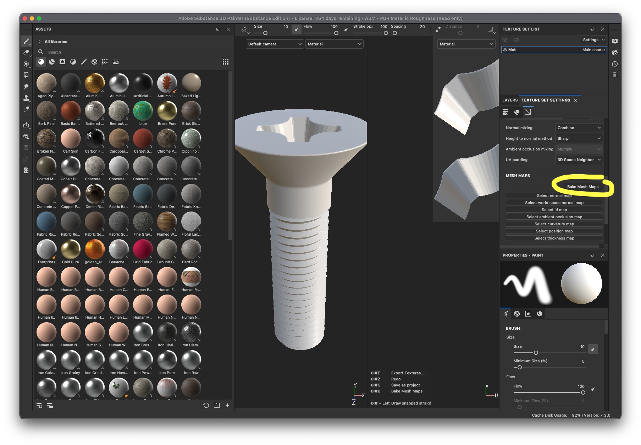Toggle solo texture set eye icon

point(516,40)
